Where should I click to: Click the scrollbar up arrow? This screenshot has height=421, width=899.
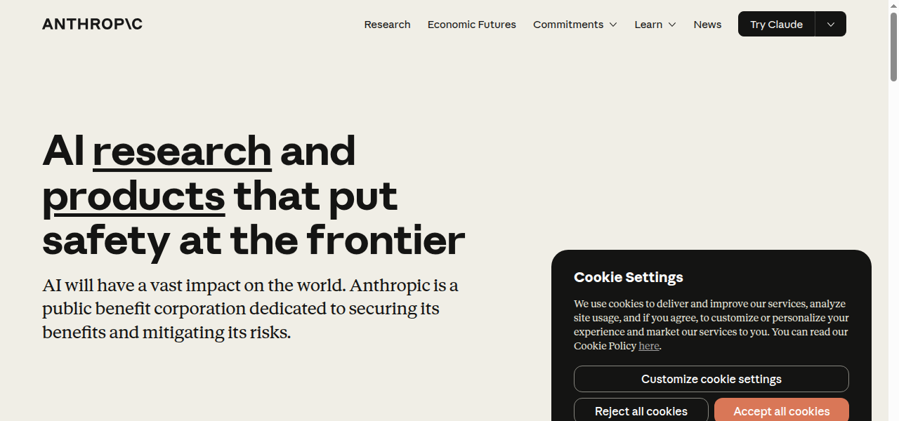[893, 6]
